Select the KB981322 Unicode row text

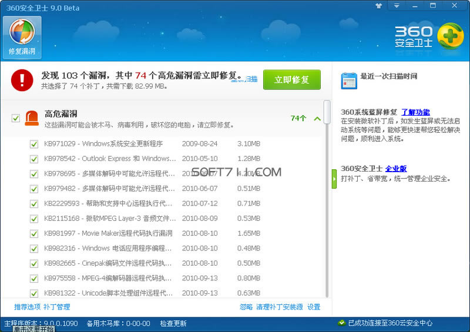coord(108,293)
